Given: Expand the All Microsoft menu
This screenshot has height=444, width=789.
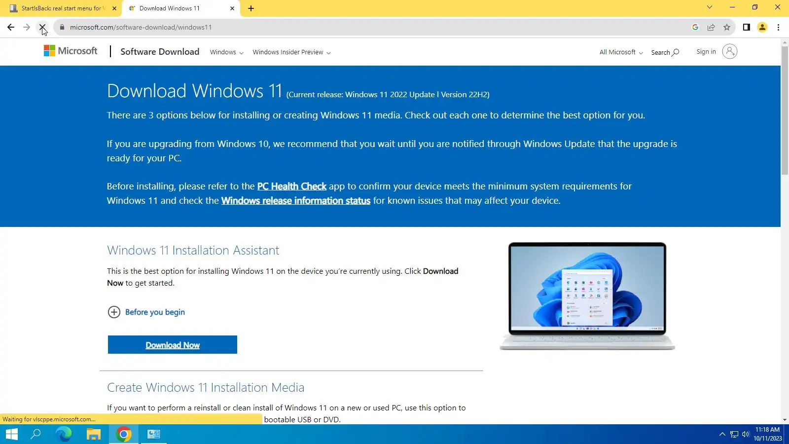Looking at the screenshot, I should point(621,52).
